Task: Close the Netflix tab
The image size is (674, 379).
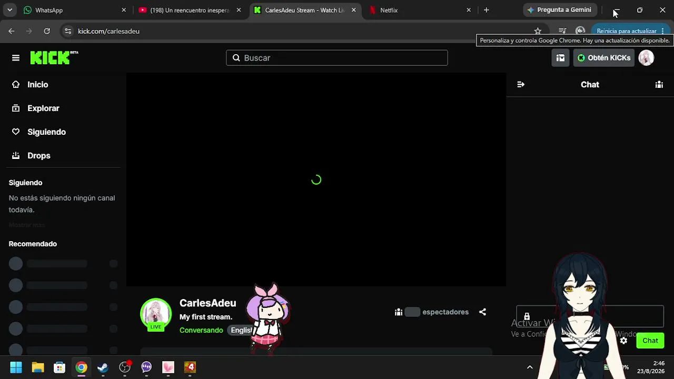Action: [469, 10]
